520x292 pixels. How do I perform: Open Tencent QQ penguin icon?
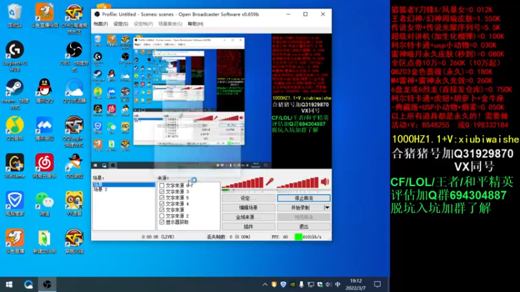coord(44,91)
